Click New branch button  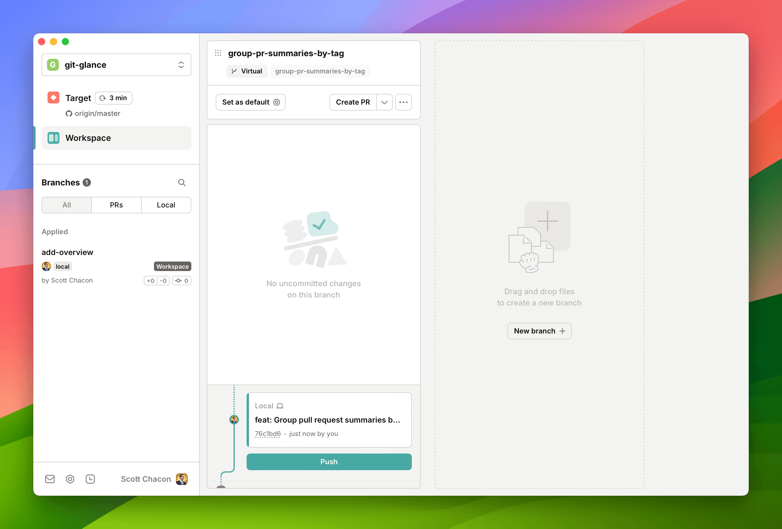[x=539, y=330]
